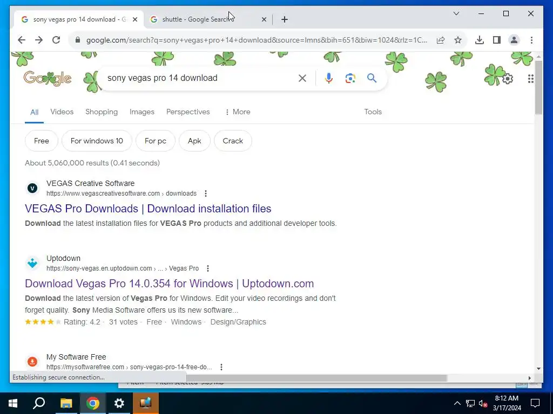Click the muted volume tray icon
This screenshot has width=553, height=414.
tap(483, 403)
